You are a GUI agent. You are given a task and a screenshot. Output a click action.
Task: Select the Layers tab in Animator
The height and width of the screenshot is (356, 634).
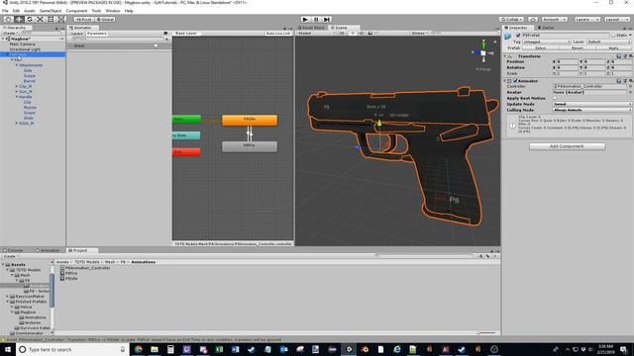(77, 34)
